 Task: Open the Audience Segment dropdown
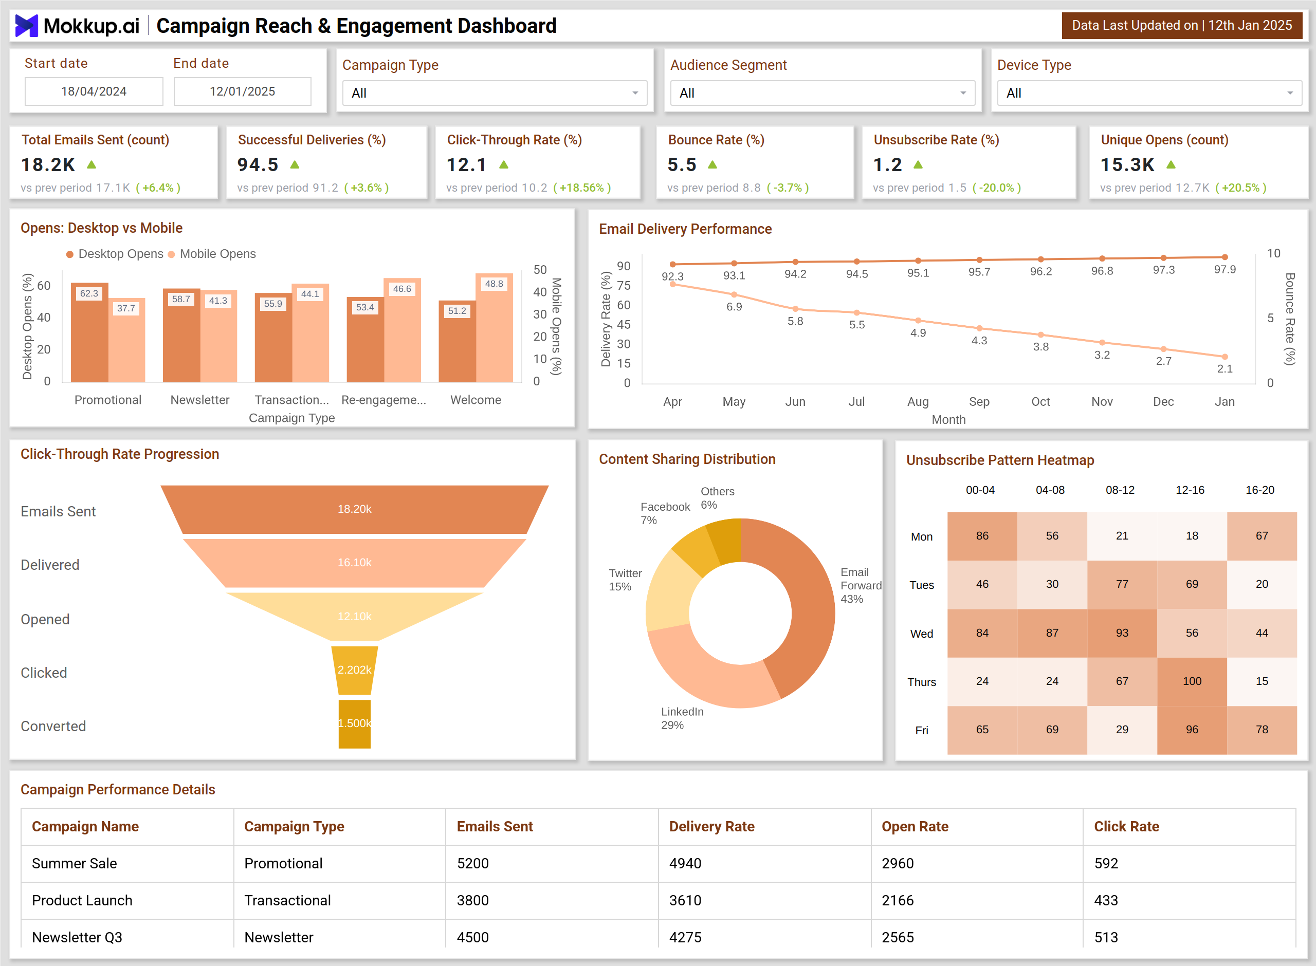click(x=822, y=93)
